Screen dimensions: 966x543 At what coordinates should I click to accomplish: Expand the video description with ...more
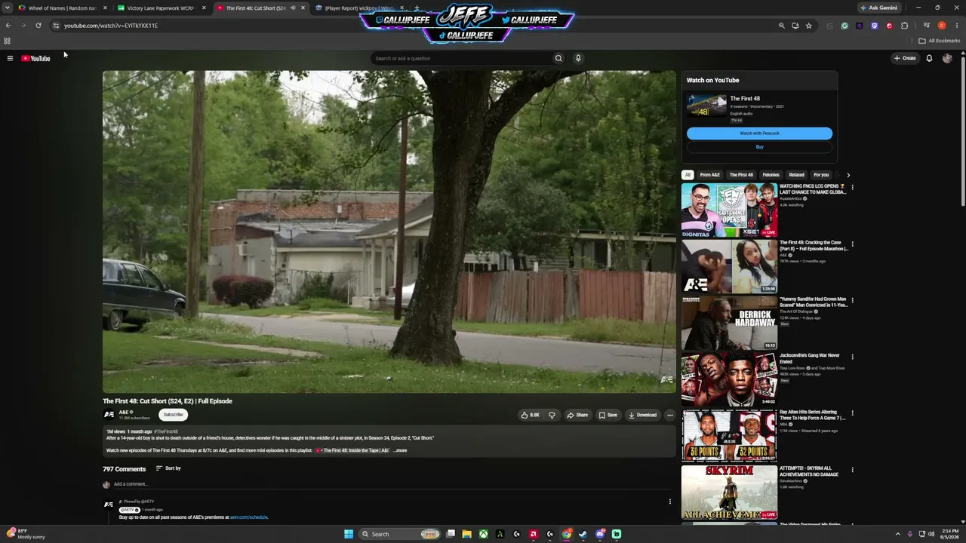pyautogui.click(x=400, y=450)
